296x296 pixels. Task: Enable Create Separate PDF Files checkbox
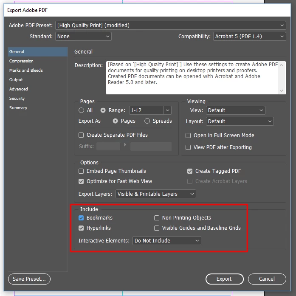pyautogui.click(x=81, y=135)
